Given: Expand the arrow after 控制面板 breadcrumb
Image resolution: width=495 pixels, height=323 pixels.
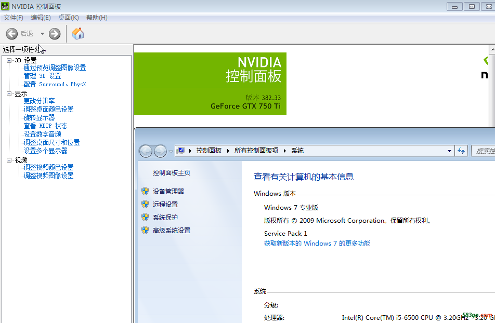Looking at the screenshot, I should coord(228,151).
